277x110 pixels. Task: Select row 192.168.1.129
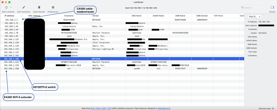pos(122,42)
